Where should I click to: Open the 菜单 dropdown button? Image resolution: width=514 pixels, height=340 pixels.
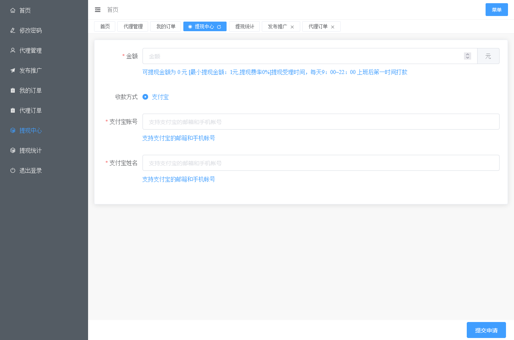click(496, 10)
